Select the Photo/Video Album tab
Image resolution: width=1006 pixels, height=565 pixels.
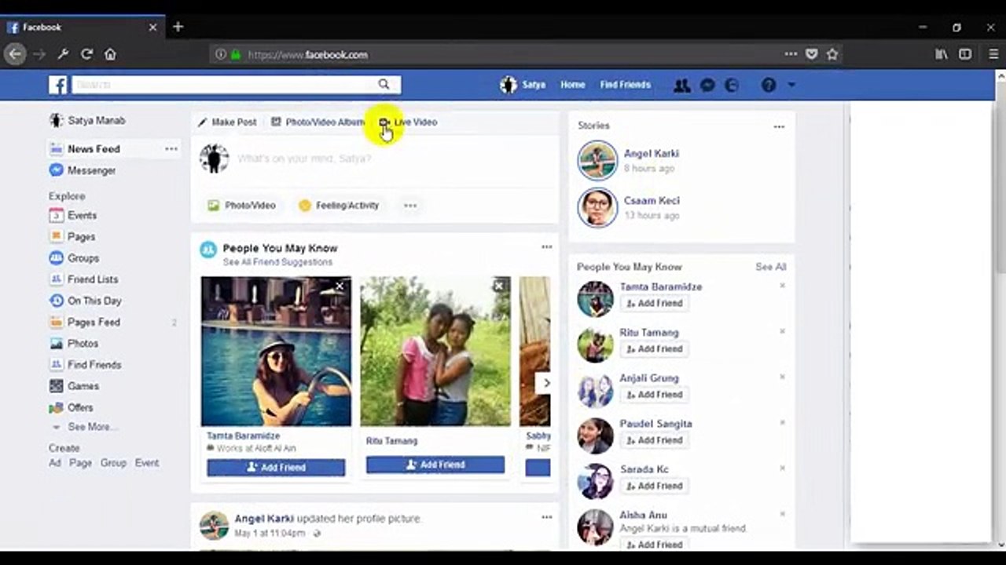point(318,122)
